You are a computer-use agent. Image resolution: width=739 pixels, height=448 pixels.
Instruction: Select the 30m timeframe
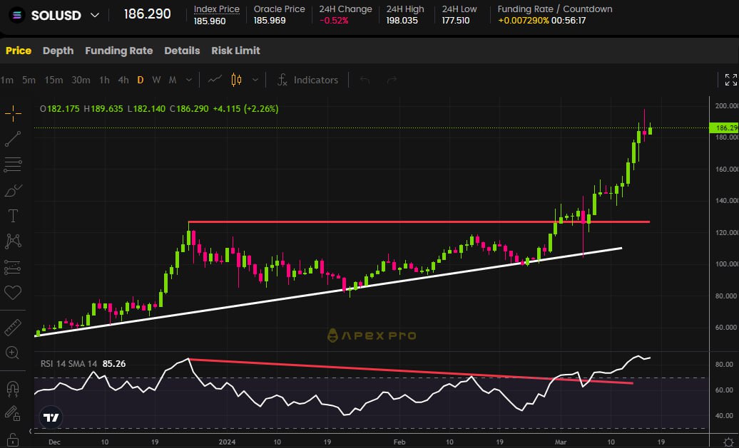[x=81, y=80]
